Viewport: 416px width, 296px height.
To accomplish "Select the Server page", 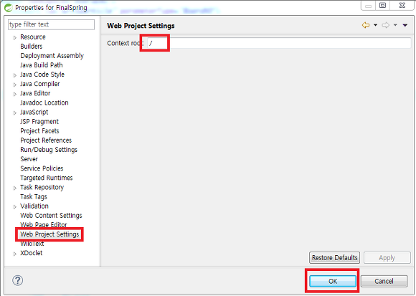I will click(29, 159).
